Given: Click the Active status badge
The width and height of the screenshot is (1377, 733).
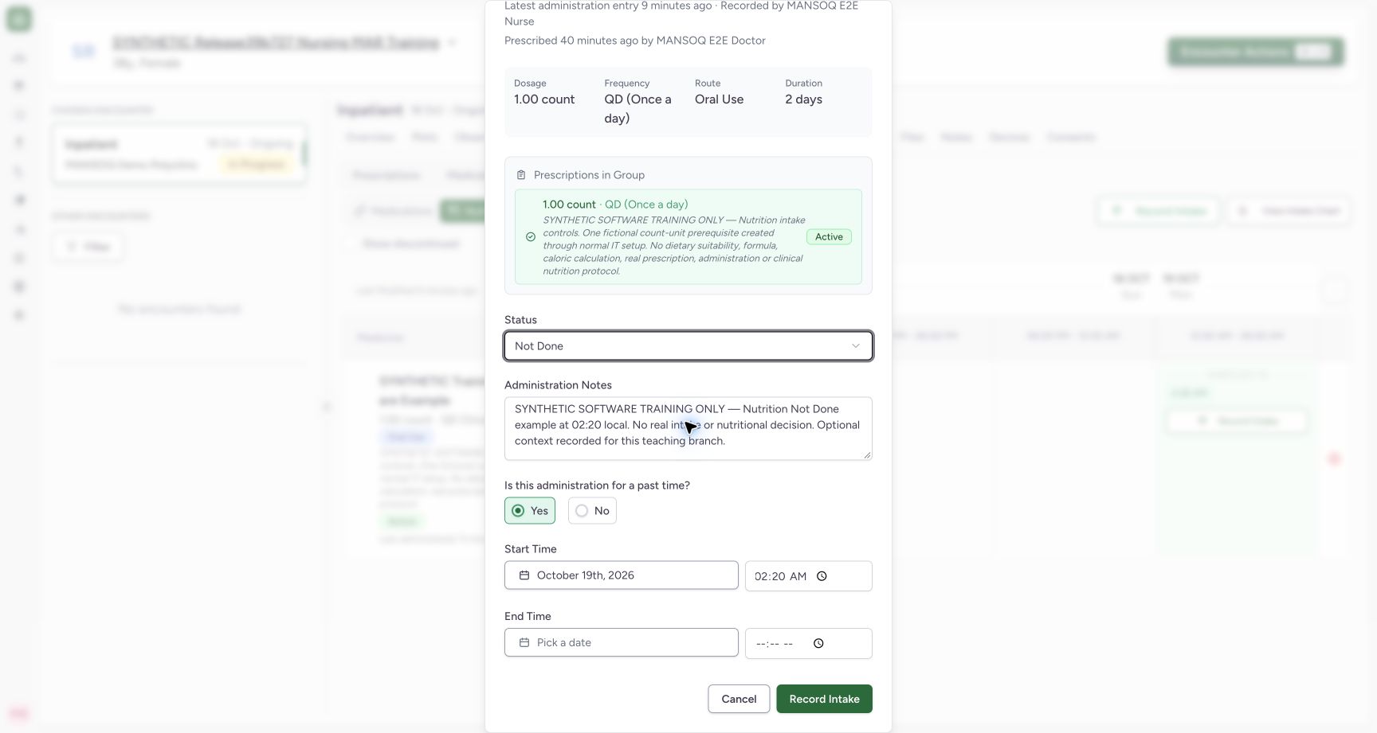Looking at the screenshot, I should pos(829,236).
